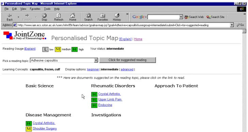Click the green H high gauge icon
Image resolution: width=248 pixels, height=132 pixels.
point(75,49)
